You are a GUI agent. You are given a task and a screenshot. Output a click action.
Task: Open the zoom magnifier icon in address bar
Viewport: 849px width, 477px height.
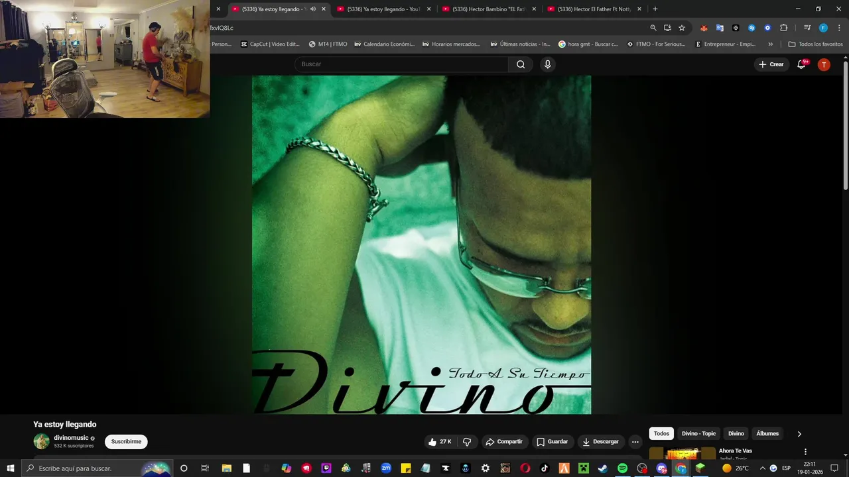(653, 28)
